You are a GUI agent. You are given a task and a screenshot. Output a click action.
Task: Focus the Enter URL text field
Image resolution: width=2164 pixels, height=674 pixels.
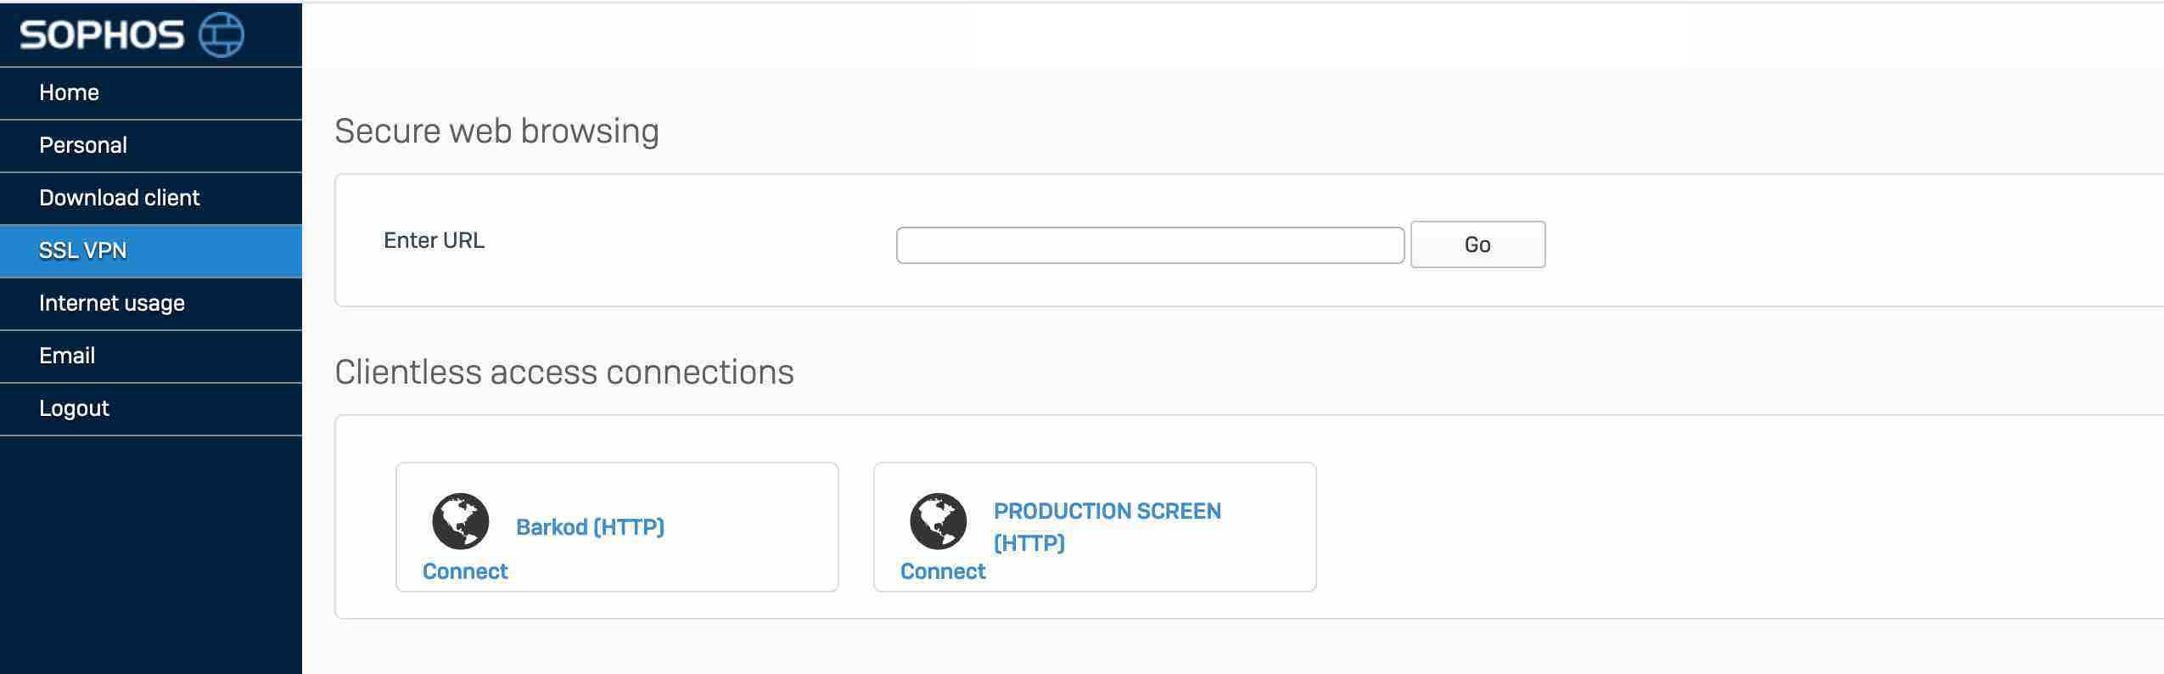coord(1150,245)
